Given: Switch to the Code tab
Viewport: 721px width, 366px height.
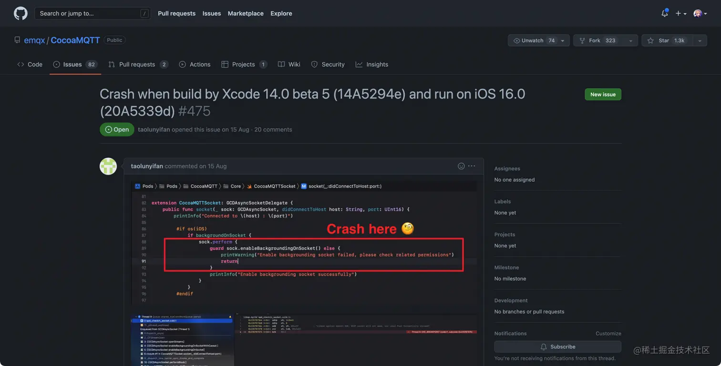Looking at the screenshot, I should pos(30,64).
